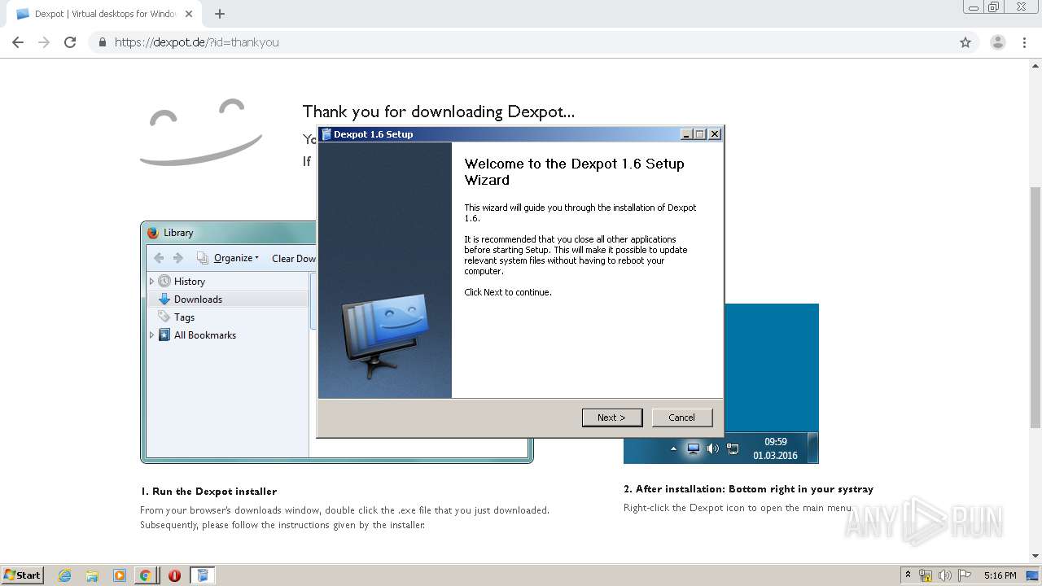The width and height of the screenshot is (1042, 586).
Task: Cancel the Dexpot 1.6 Setup
Action: 682,418
